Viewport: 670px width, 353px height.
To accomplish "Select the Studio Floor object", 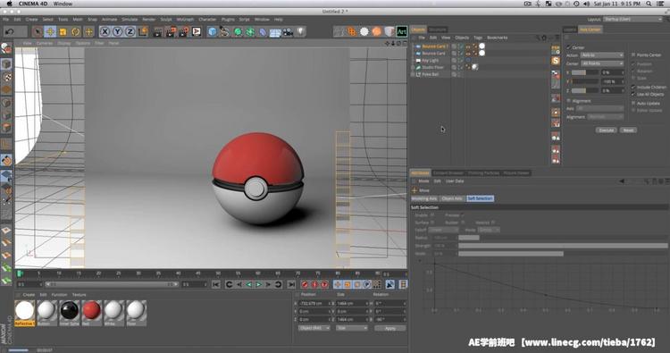I will point(433,67).
